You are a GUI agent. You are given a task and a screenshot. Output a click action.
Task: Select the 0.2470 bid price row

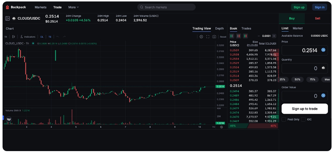[254, 117]
